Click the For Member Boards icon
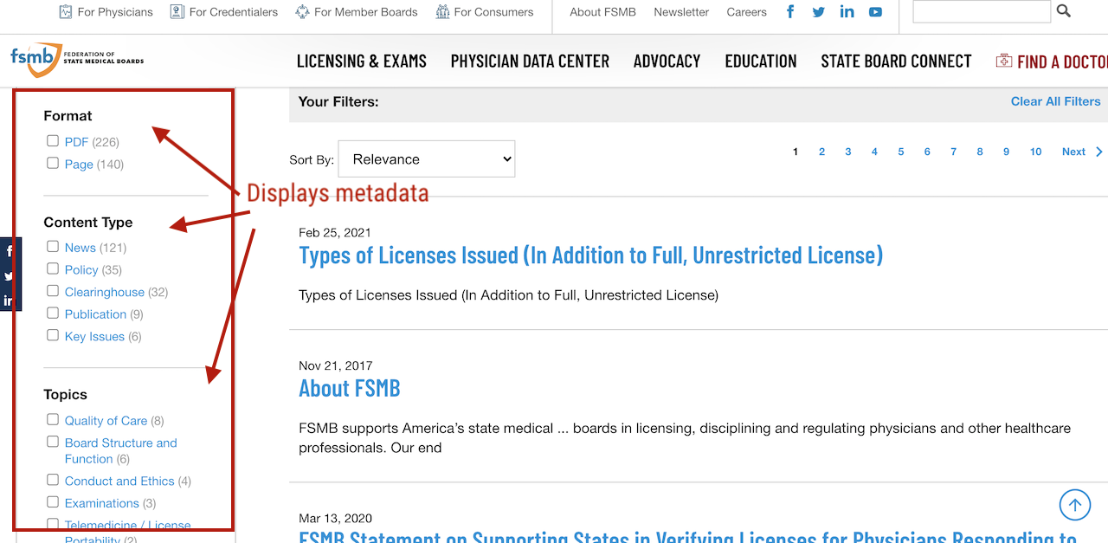 (x=302, y=12)
